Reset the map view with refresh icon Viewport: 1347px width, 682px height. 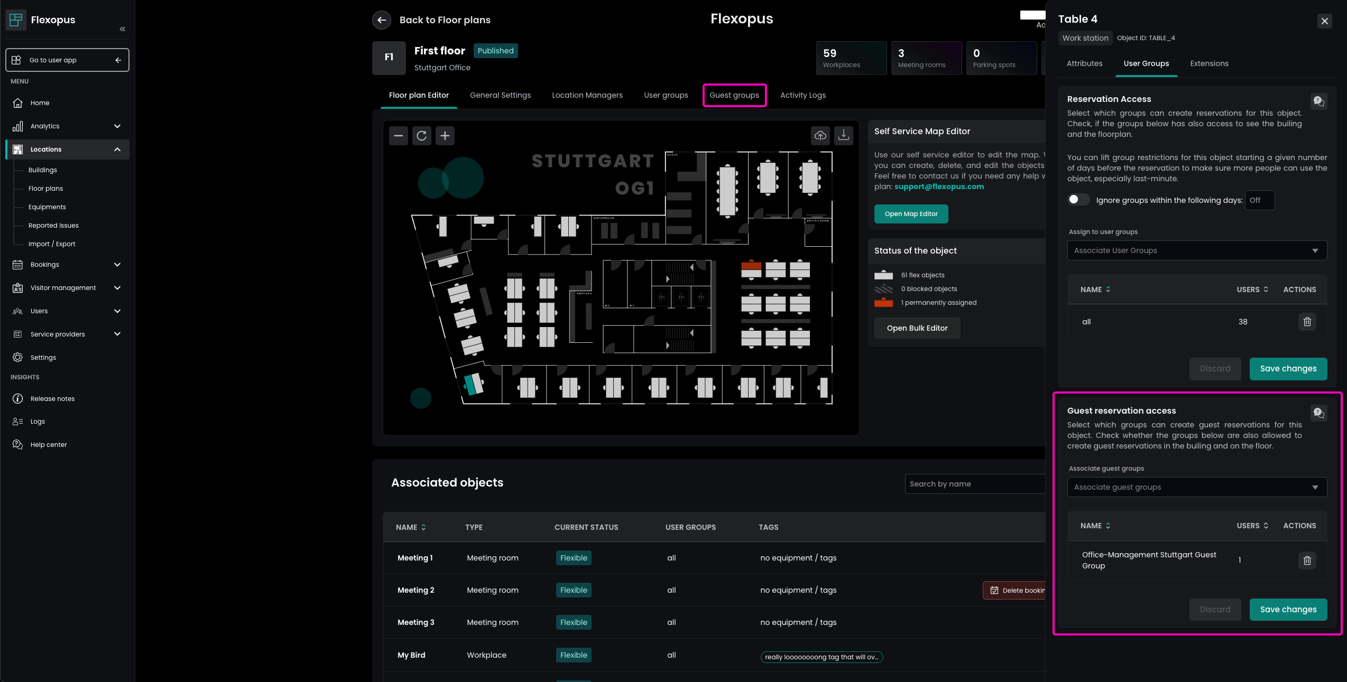[421, 136]
